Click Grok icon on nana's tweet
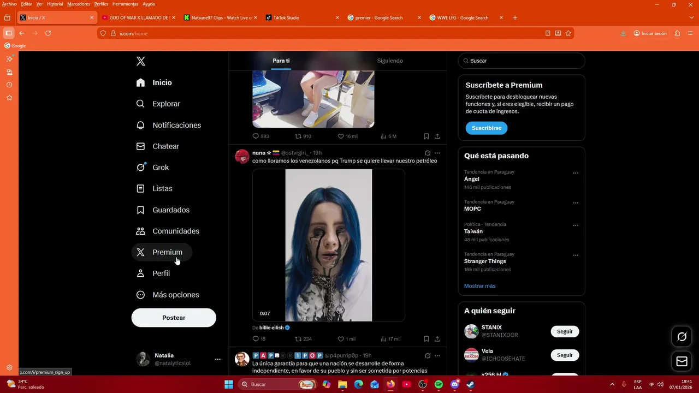The width and height of the screenshot is (699, 393). pos(428,153)
